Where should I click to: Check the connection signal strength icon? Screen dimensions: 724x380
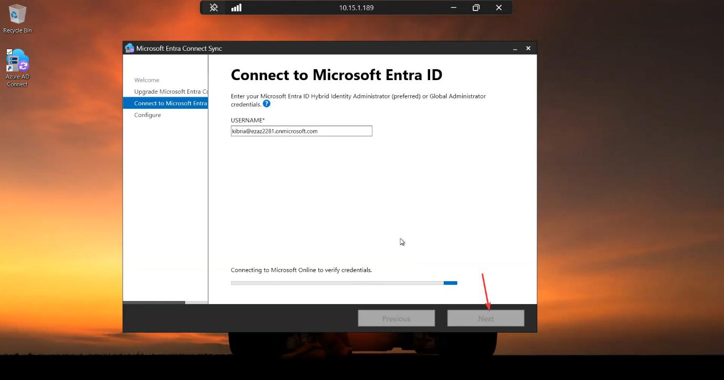click(237, 8)
